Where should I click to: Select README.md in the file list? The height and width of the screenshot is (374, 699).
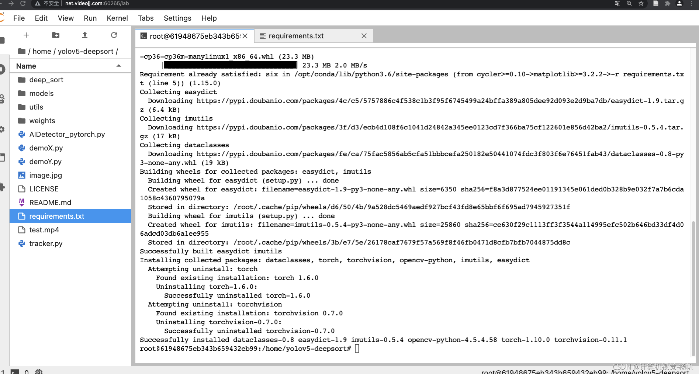pos(70,202)
